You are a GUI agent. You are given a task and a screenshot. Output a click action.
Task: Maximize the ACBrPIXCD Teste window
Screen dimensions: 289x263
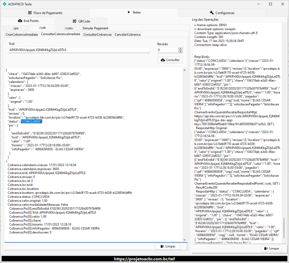271,4
